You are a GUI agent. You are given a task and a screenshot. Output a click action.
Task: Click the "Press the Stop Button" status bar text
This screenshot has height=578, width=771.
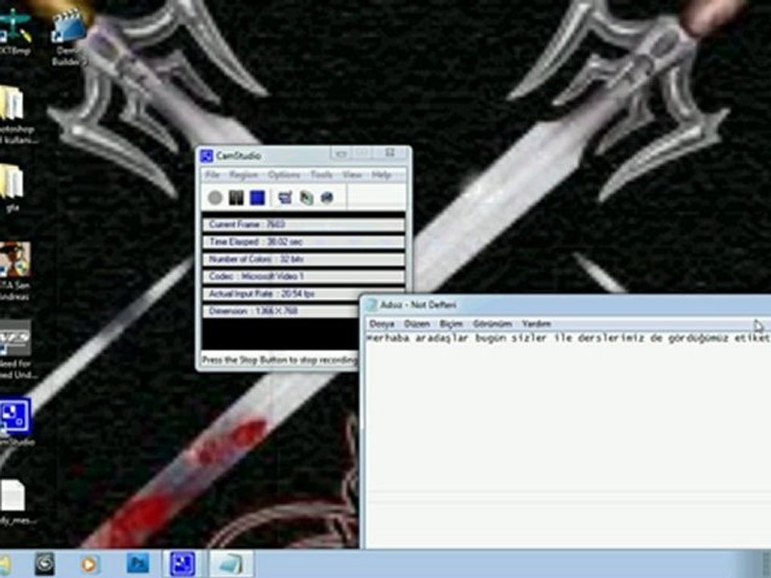(x=279, y=360)
